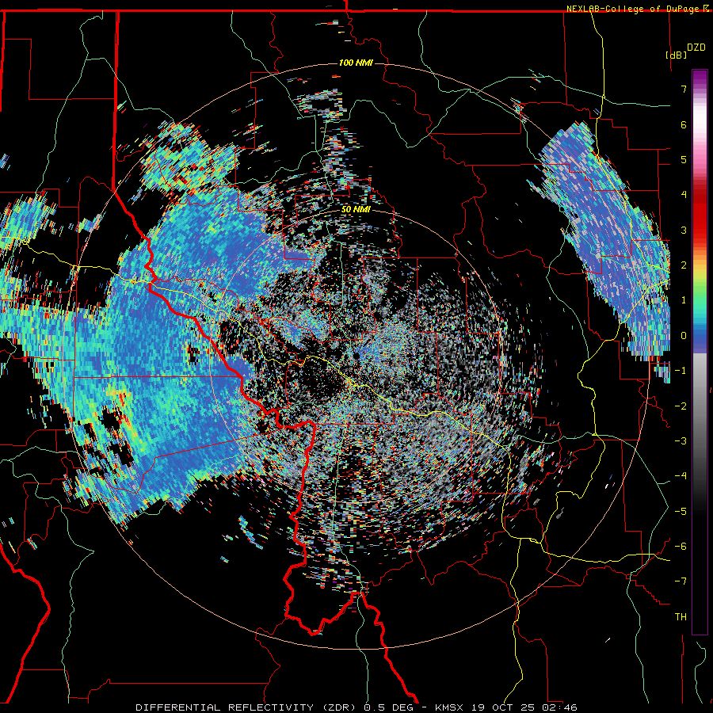Click the 4 value on color scale
This screenshot has height=713, width=713.
click(684, 195)
